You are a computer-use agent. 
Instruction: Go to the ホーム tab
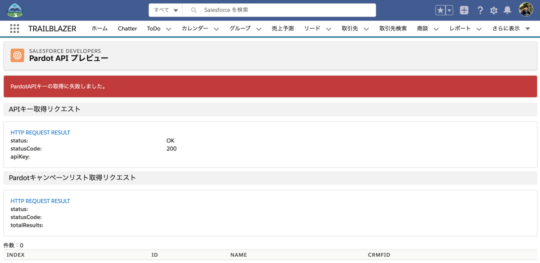point(99,28)
